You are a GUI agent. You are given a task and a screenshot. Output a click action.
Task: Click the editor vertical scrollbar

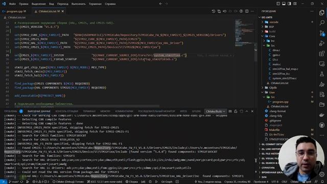coord(256,52)
